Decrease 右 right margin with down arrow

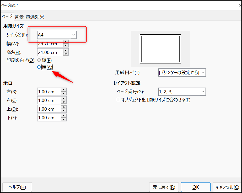(x=64, y=102)
